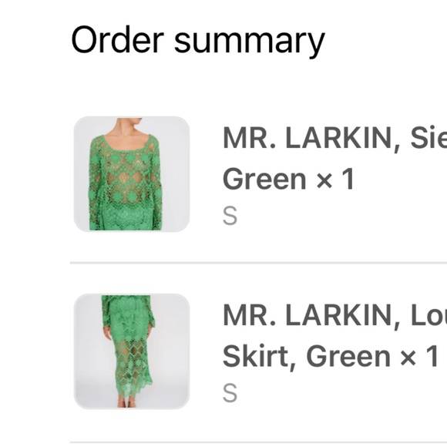The image size is (447, 447).
Task: Click the Order summary heading
Action: point(198,42)
